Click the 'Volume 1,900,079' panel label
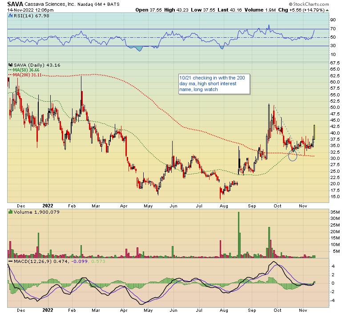The width and height of the screenshot is (347, 314). 36,212
